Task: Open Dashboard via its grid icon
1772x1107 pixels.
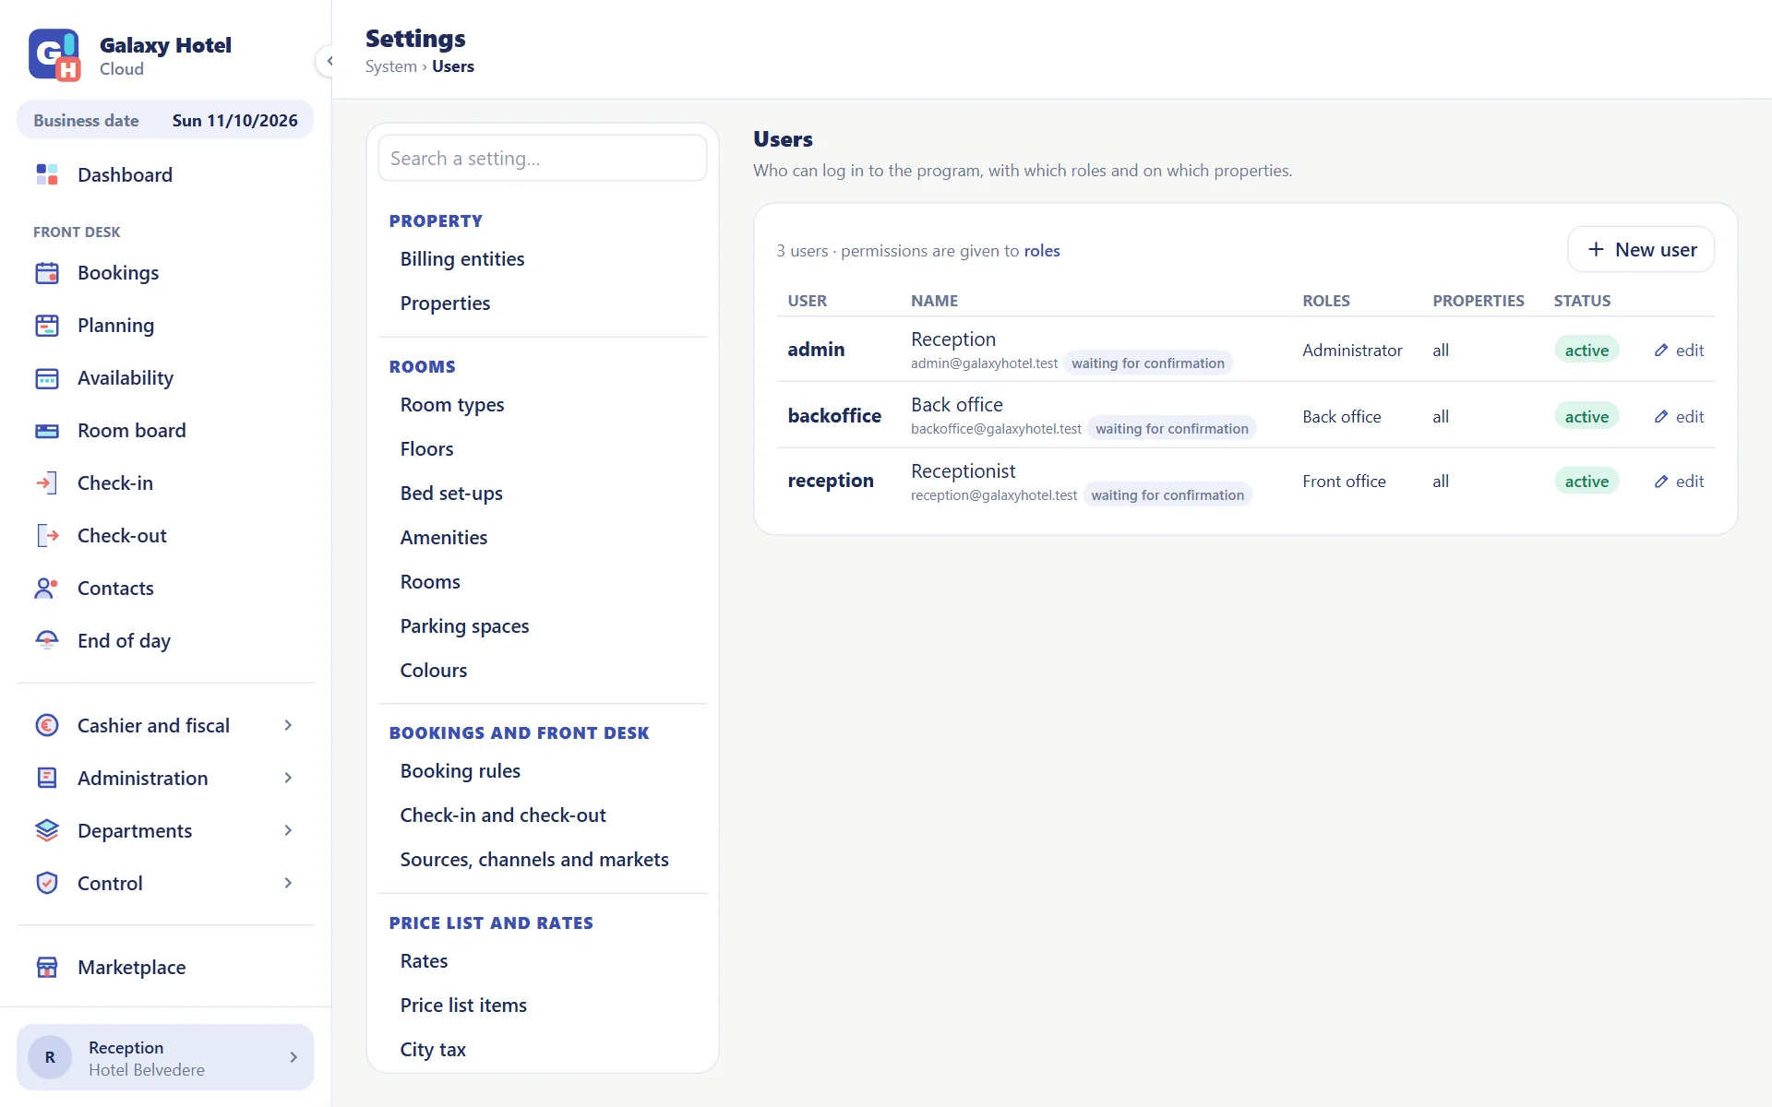Action: tap(47, 174)
